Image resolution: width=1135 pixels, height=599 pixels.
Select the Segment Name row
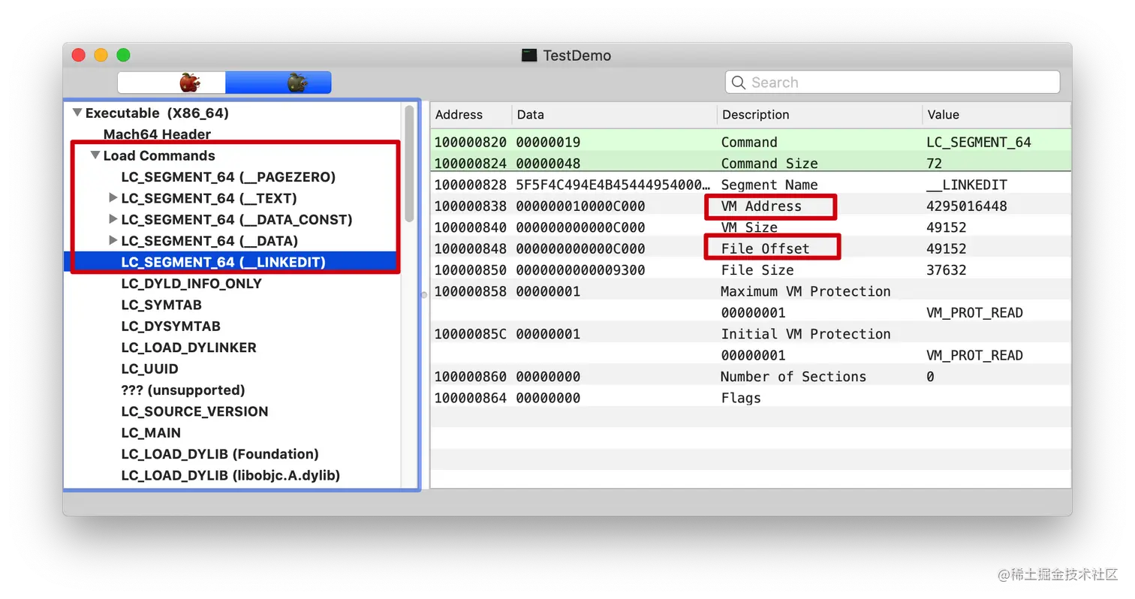[751, 185]
